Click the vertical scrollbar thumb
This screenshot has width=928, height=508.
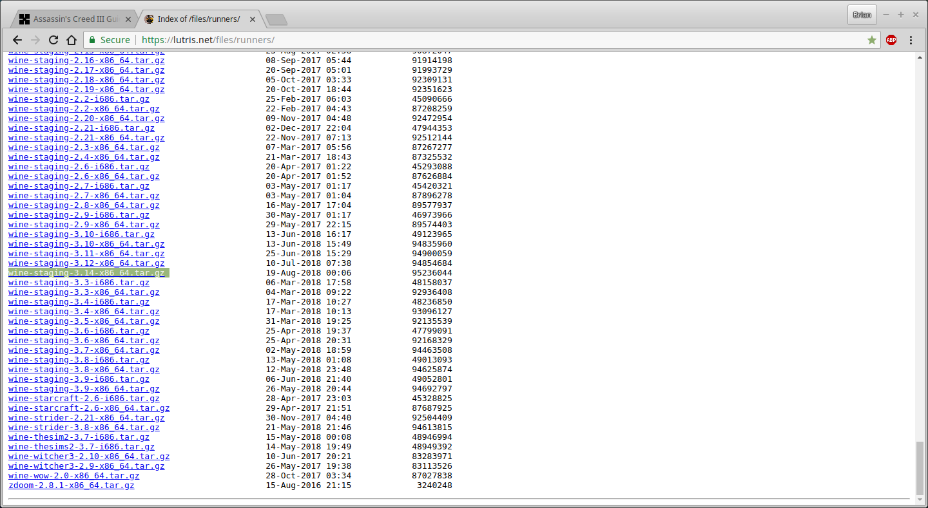coord(920,468)
